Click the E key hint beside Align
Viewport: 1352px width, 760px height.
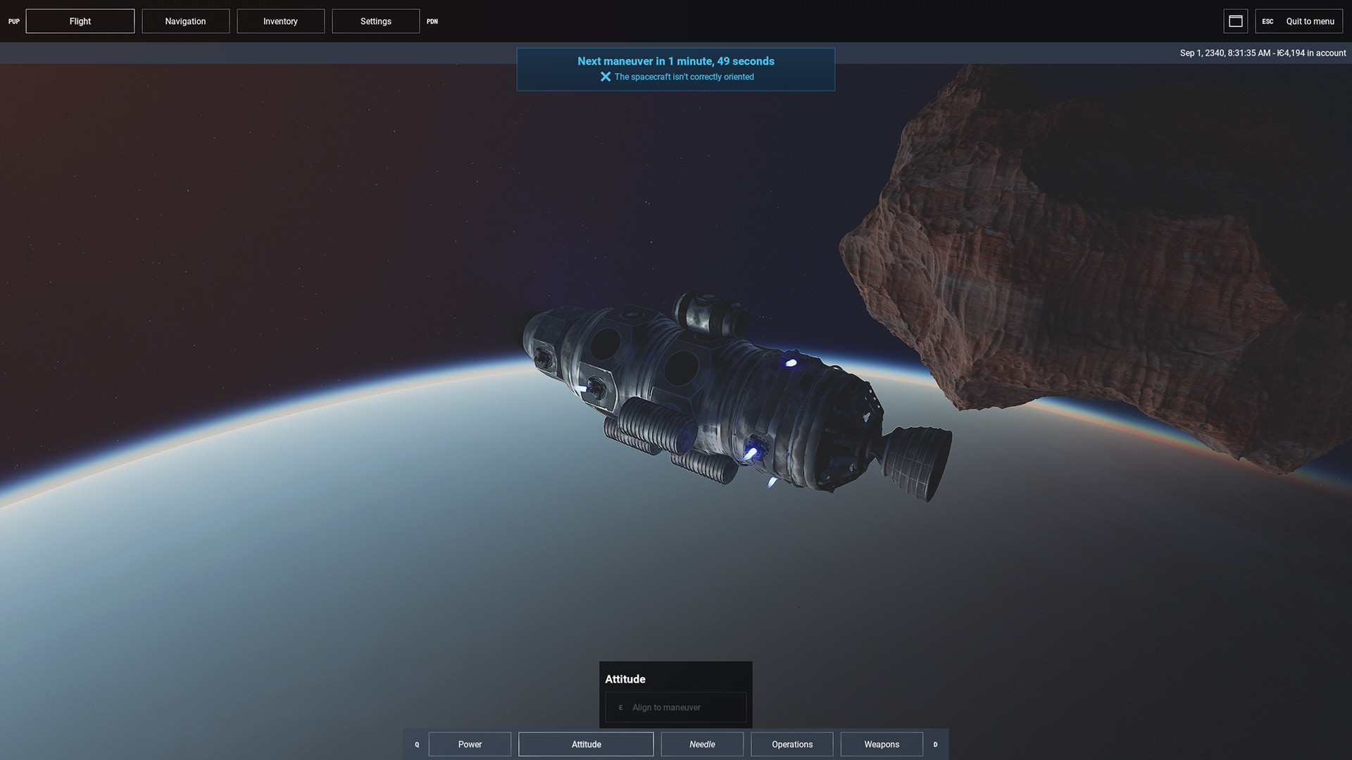click(x=620, y=708)
